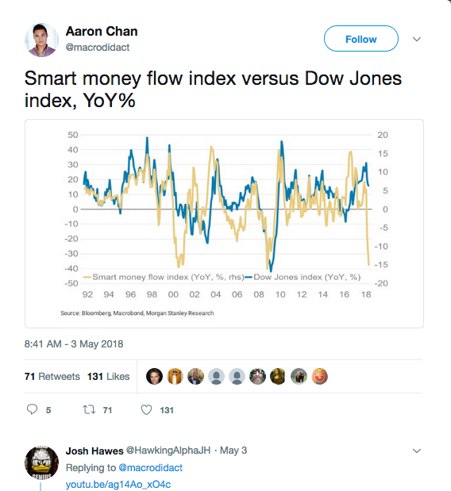The image size is (451, 491).
Task: Click the red cartoon face liker avatar
Action: click(320, 376)
